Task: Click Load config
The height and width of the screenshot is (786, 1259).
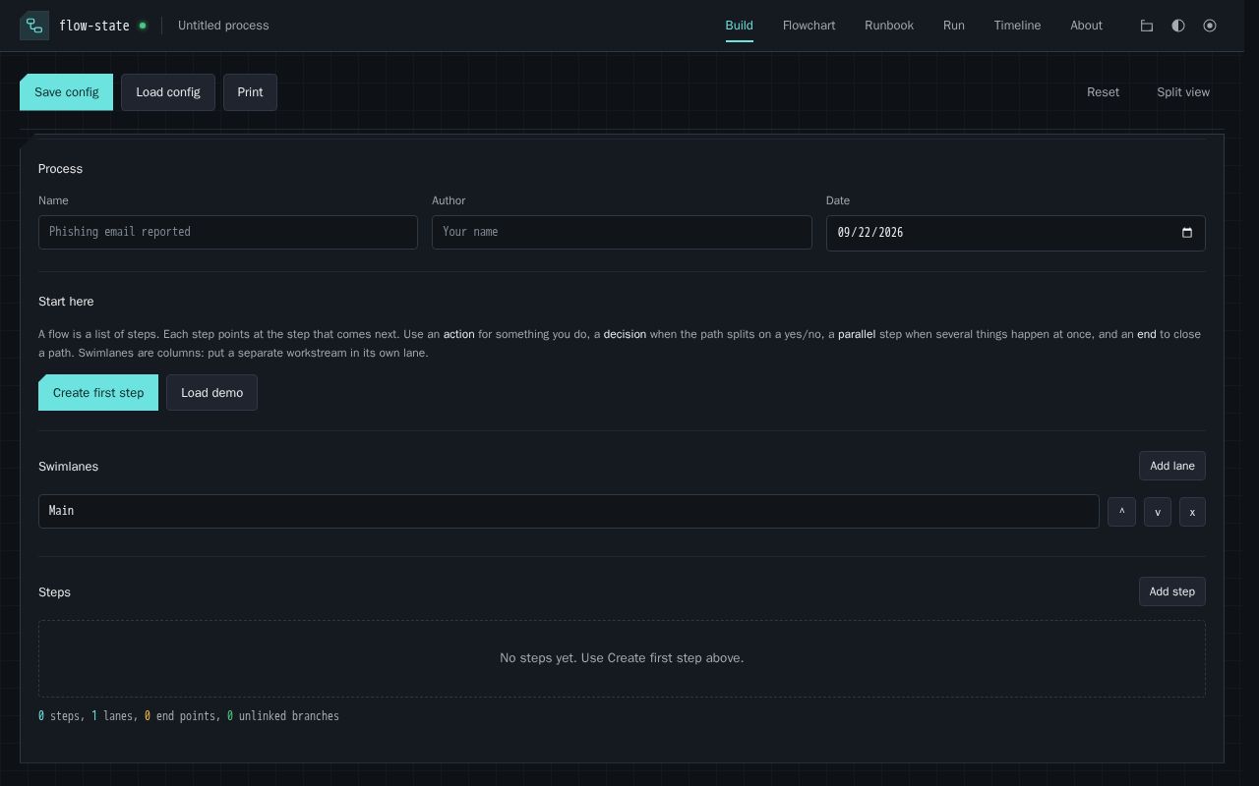Action: [x=168, y=92]
